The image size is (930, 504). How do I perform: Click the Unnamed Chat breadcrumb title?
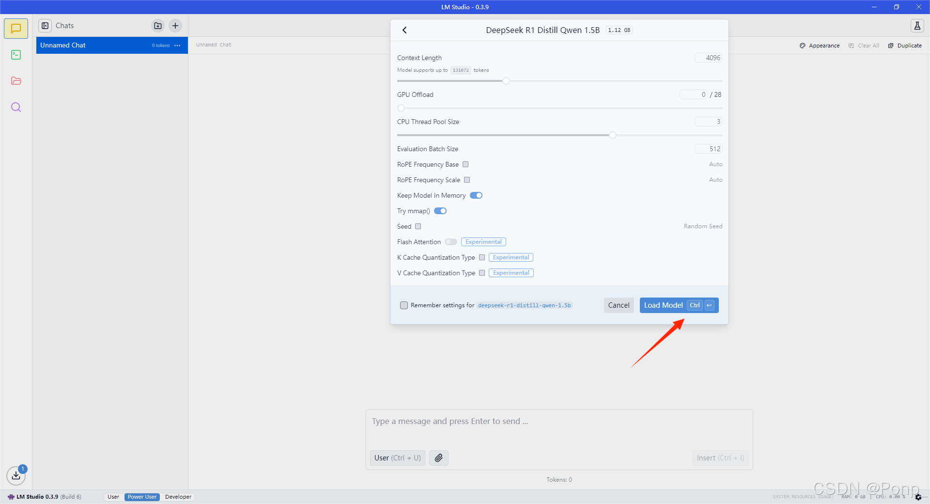click(x=214, y=45)
